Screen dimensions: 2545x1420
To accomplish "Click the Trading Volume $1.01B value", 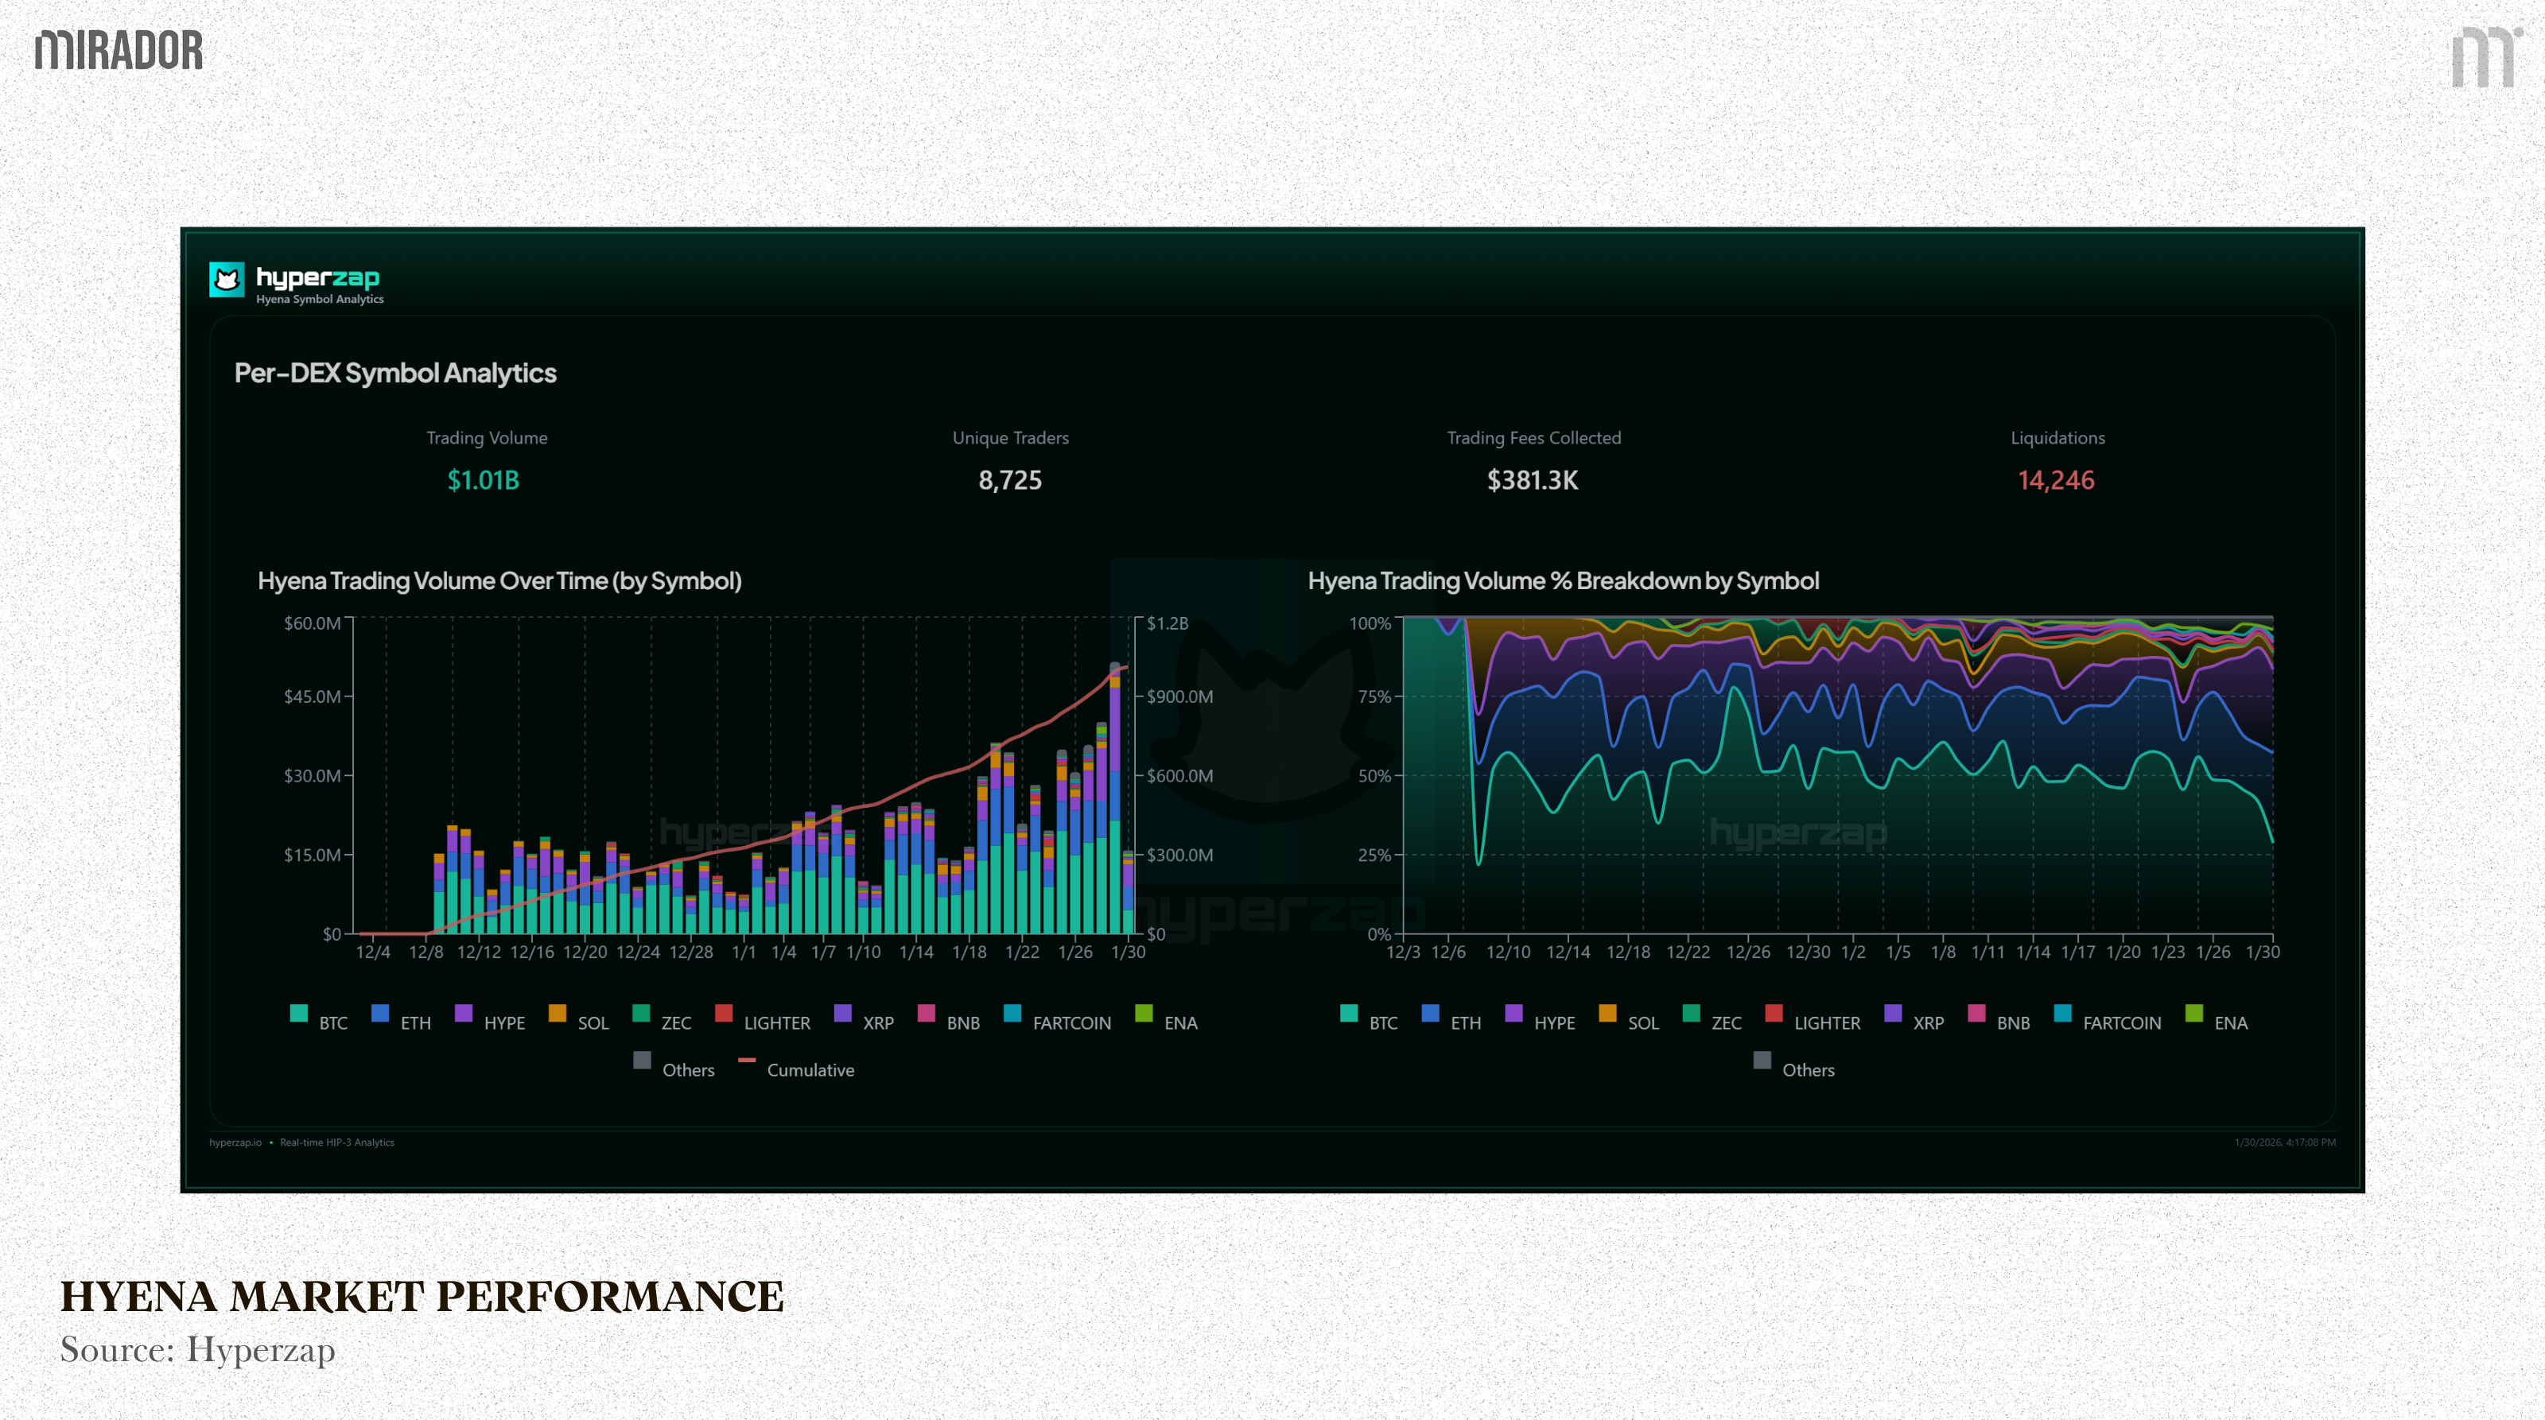I will [x=483, y=480].
